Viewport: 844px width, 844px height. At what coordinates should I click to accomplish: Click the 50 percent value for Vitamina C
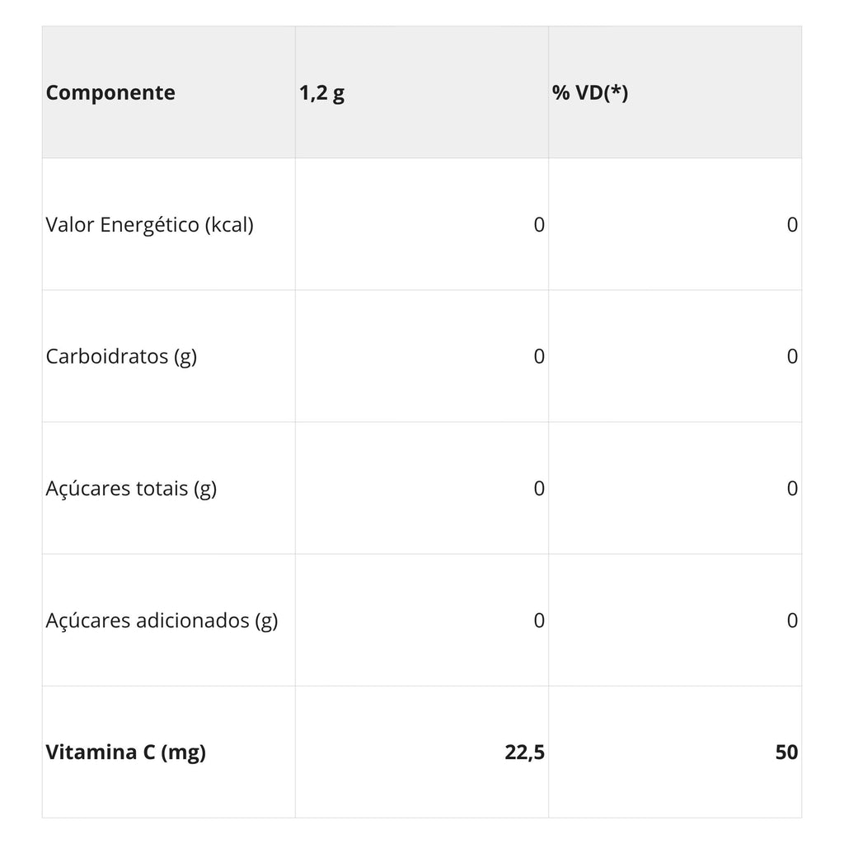(786, 753)
